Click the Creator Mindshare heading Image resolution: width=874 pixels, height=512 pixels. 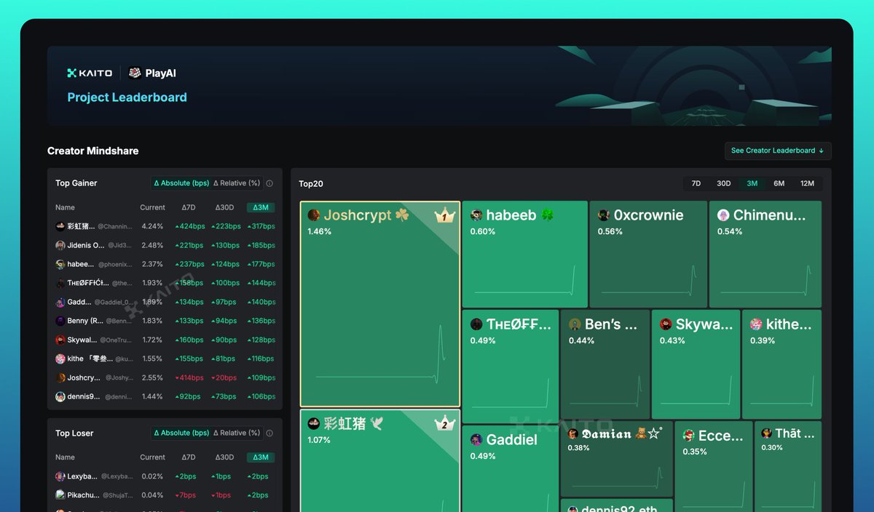[x=92, y=151]
